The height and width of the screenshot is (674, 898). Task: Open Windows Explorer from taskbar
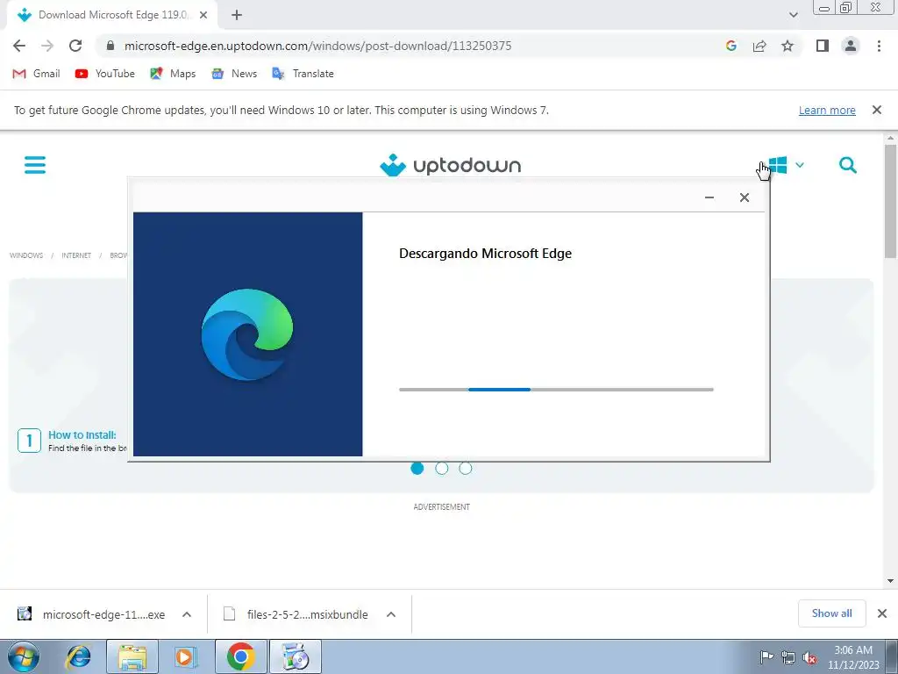[132, 656]
